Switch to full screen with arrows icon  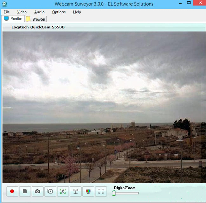[101, 191]
